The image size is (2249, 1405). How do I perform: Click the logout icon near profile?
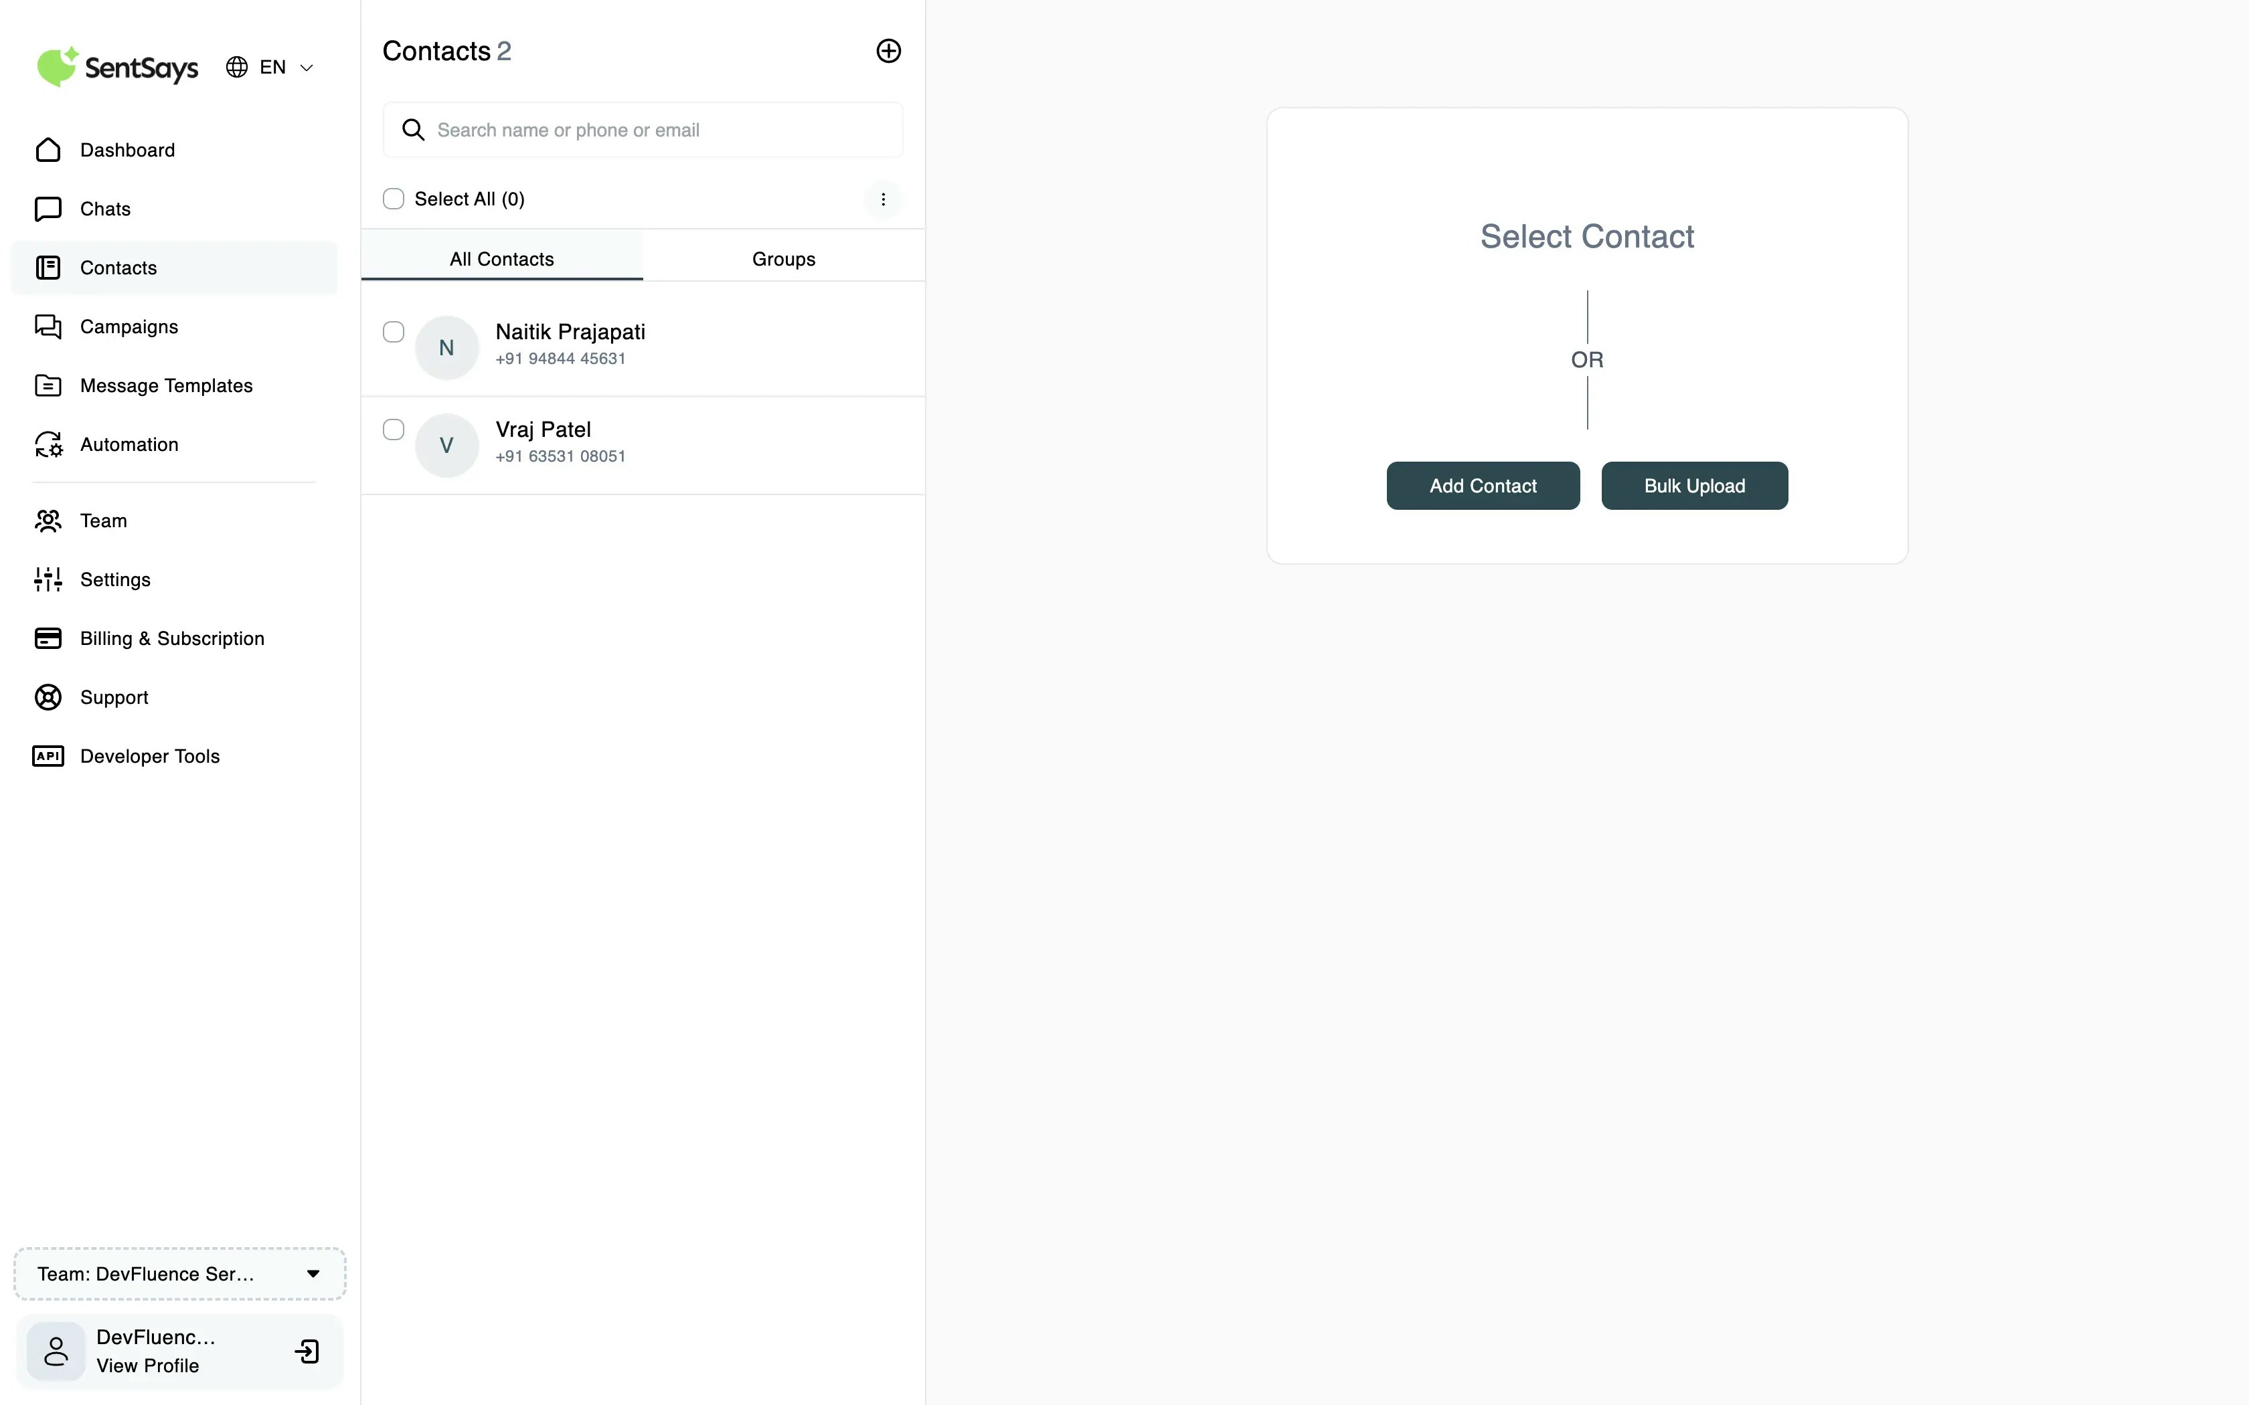[x=307, y=1351]
